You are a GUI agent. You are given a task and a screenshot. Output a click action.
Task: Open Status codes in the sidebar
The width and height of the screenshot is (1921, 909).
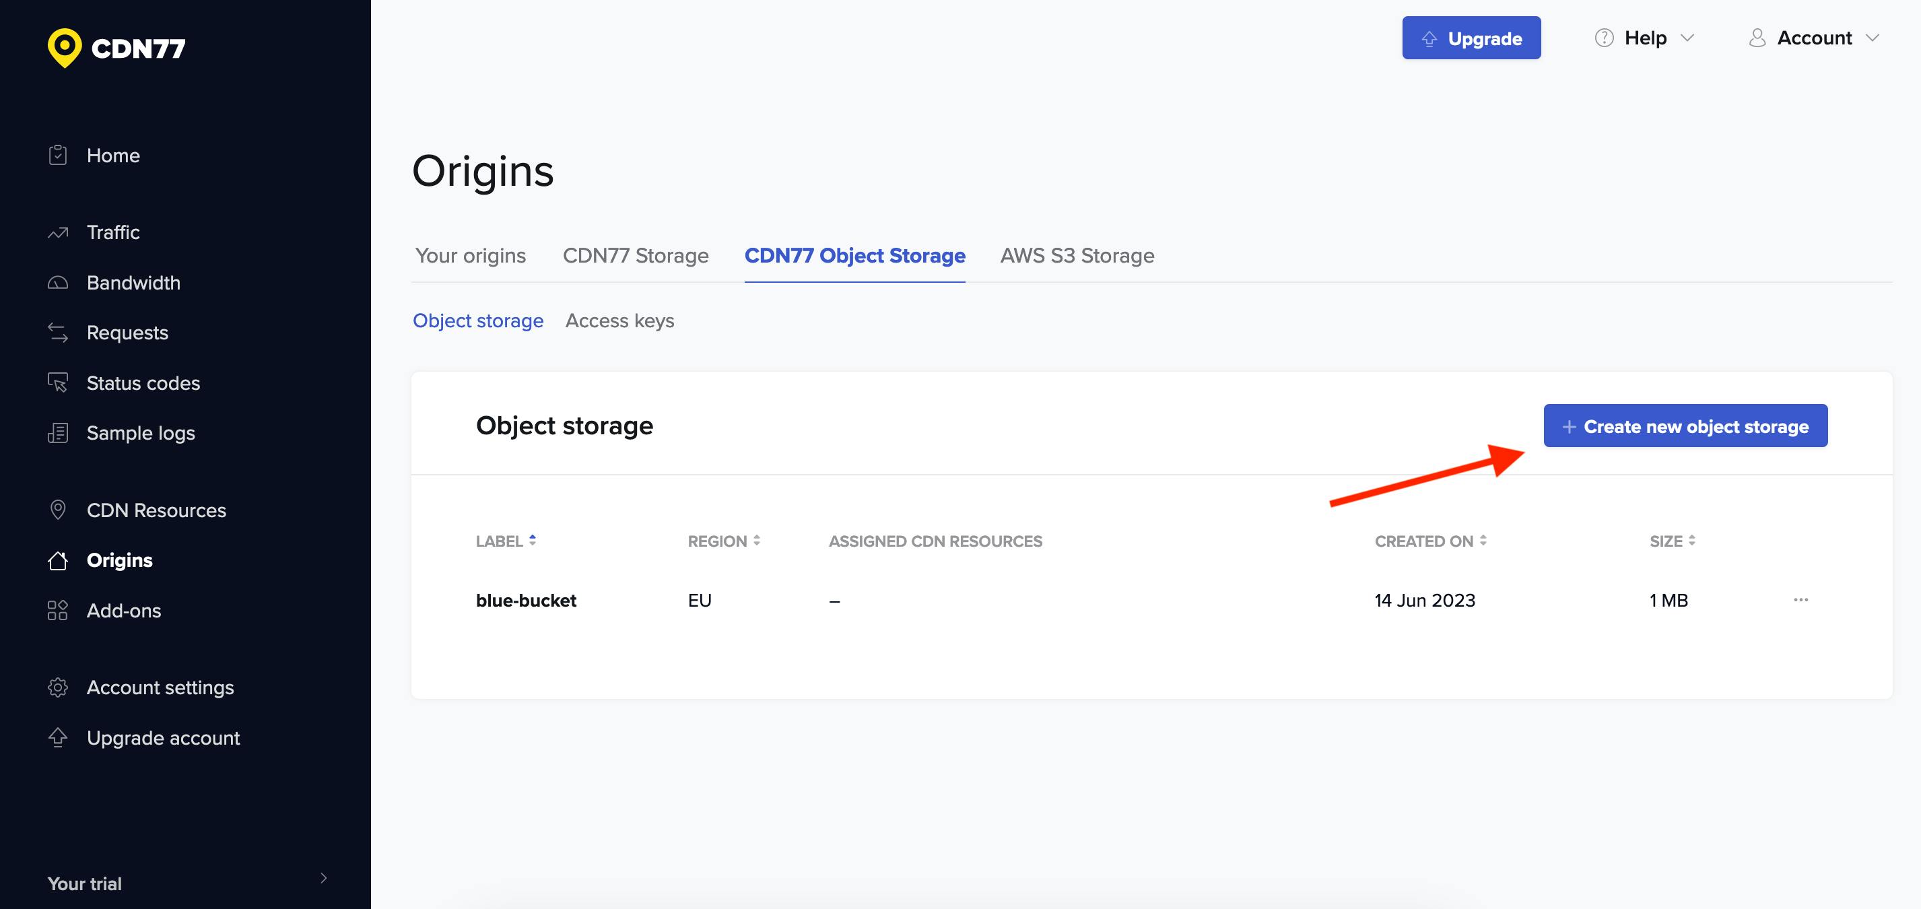[143, 382]
